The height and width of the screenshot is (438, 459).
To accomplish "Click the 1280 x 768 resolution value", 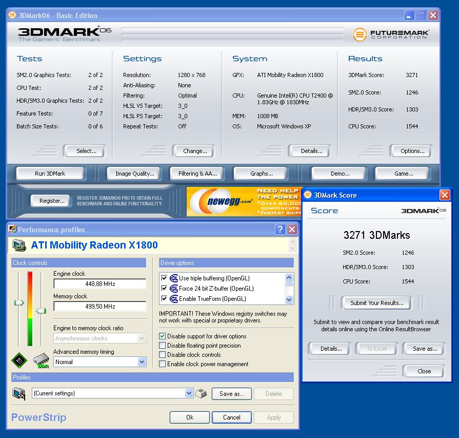I will (x=191, y=75).
